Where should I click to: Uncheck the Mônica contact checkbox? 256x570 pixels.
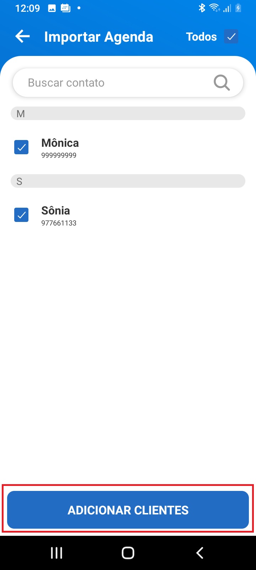point(21,147)
